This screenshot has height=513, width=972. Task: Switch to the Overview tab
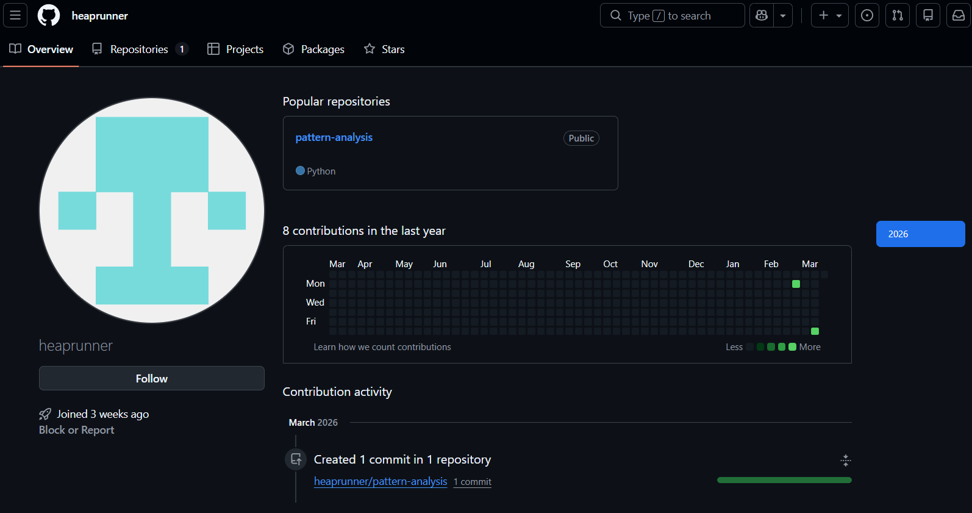[41, 49]
